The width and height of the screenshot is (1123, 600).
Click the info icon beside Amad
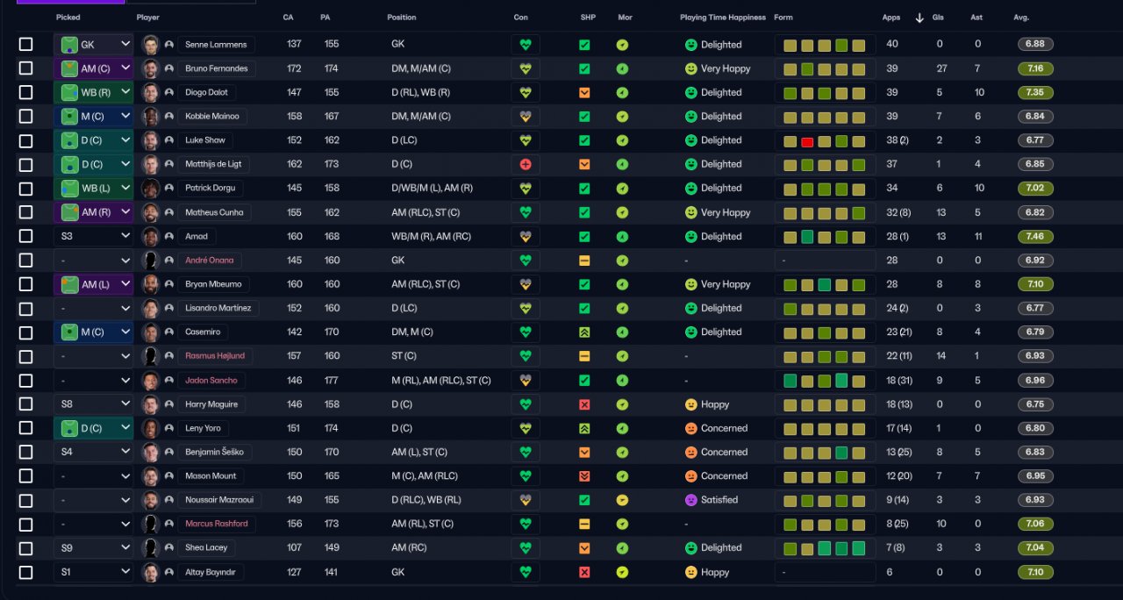[168, 236]
